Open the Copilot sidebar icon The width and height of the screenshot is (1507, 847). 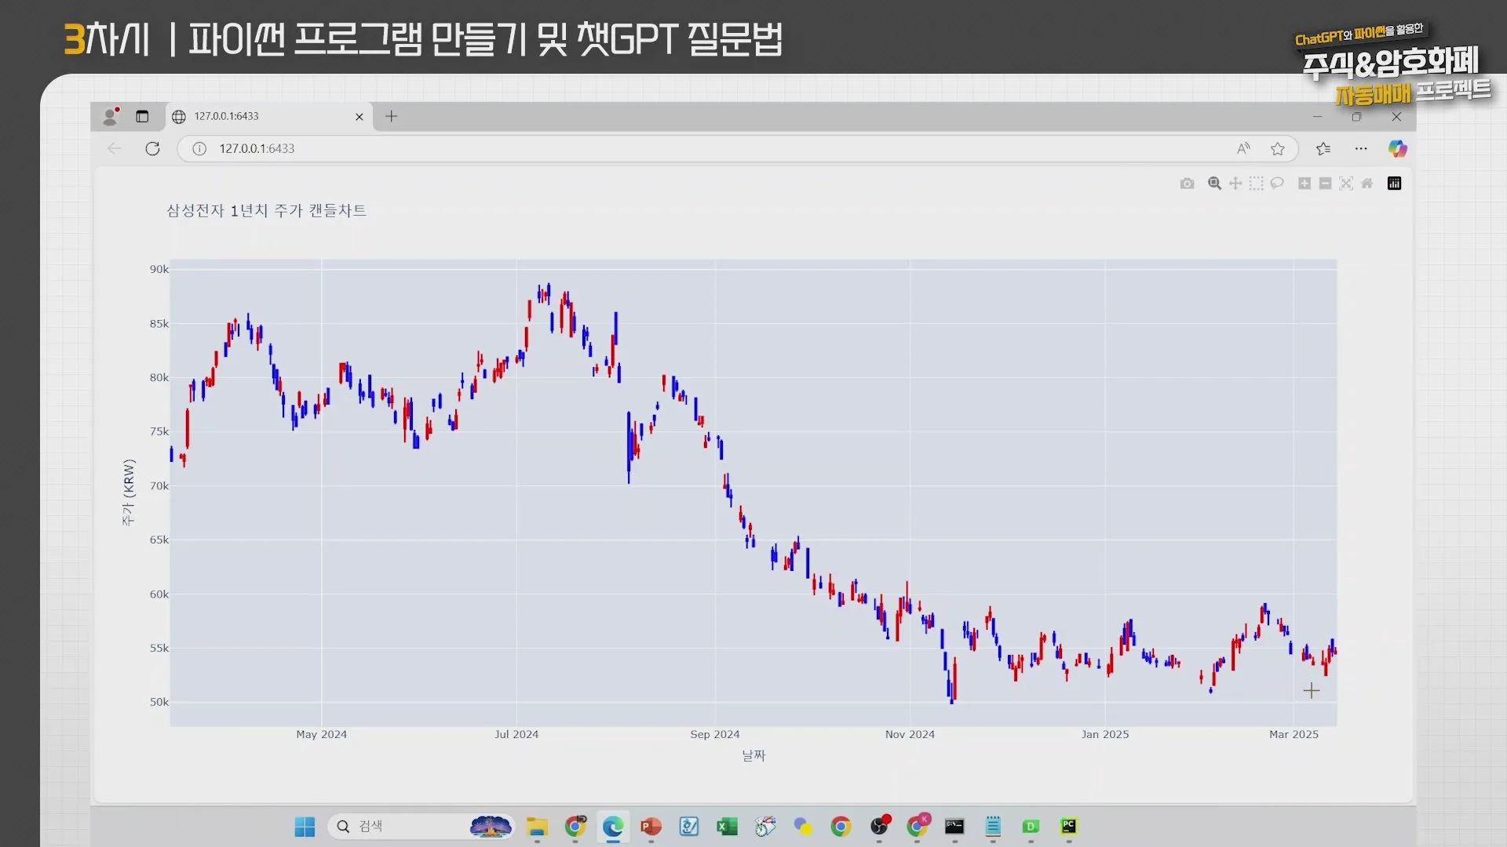pyautogui.click(x=1397, y=149)
